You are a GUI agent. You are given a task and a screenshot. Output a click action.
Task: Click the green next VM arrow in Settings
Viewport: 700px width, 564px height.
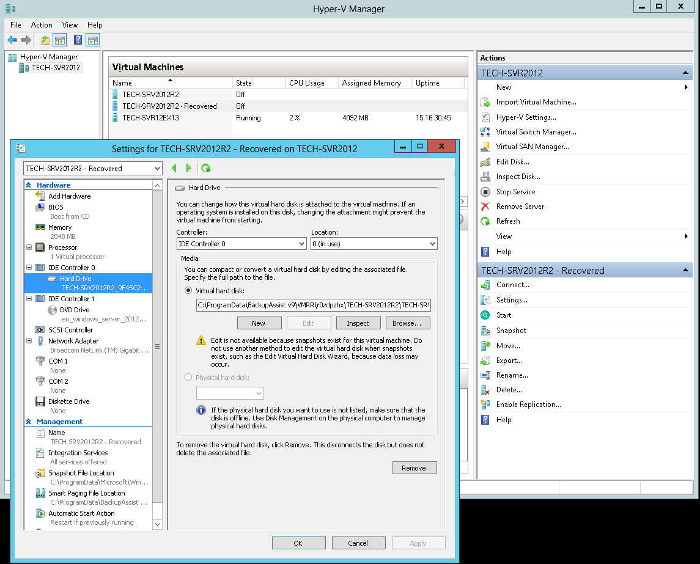click(188, 168)
